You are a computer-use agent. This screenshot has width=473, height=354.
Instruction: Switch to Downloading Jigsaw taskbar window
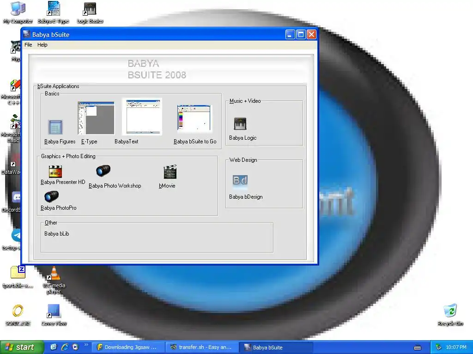128,348
